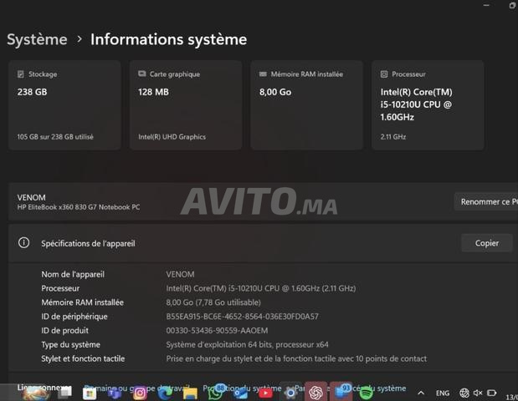The height and width of the screenshot is (401, 518).
Task: Open YouTube from the taskbar
Action: [x=265, y=393]
